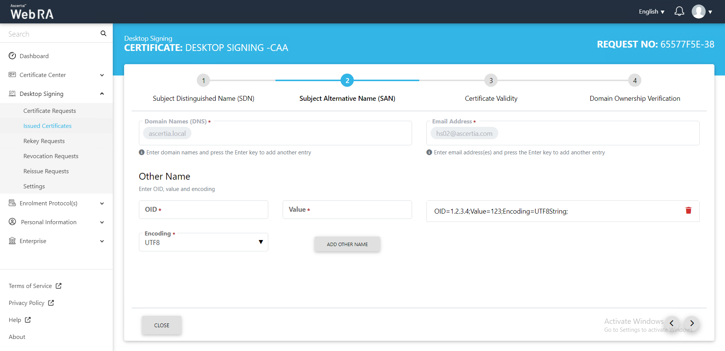Open Dashboard from the sidebar
725x351 pixels.
34,56
